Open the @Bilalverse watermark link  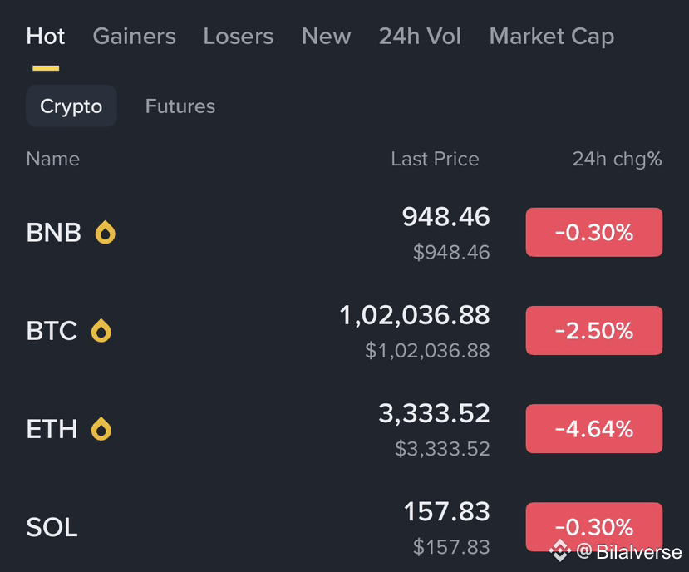coord(629,551)
